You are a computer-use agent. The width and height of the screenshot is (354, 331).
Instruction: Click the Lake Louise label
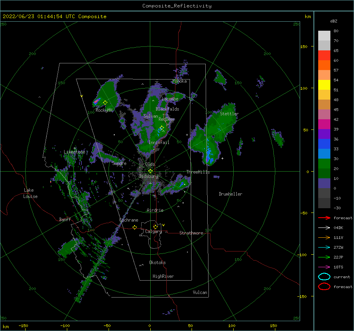30,193
